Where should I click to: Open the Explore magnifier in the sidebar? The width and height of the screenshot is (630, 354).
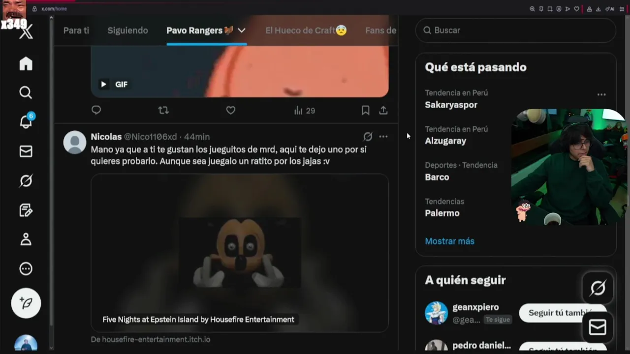click(26, 92)
